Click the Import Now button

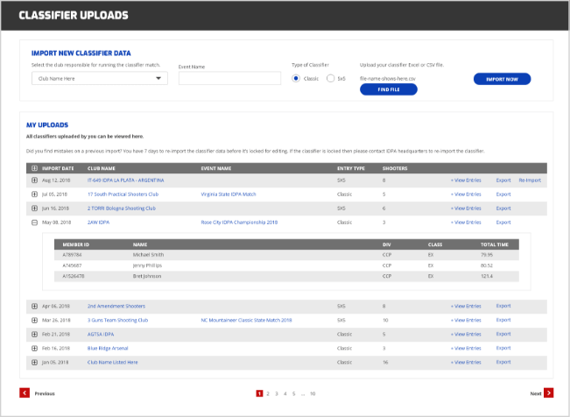coord(502,79)
